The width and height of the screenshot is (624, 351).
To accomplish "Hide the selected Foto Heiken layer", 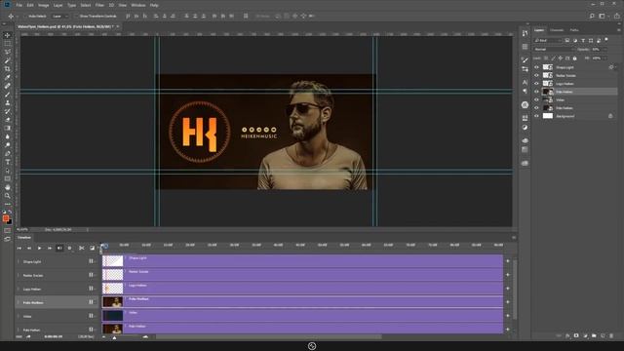I will (x=536, y=92).
